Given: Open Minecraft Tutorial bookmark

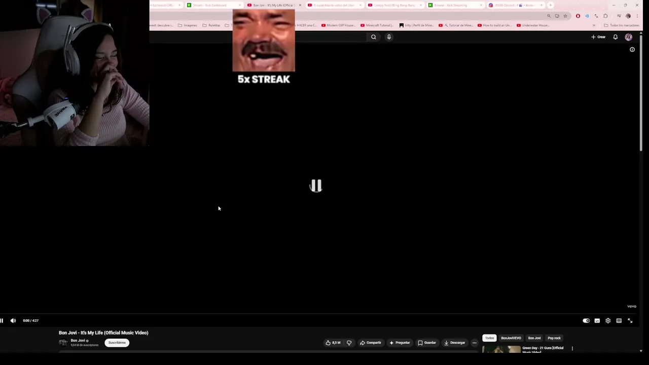Looking at the screenshot, I should (x=377, y=25).
